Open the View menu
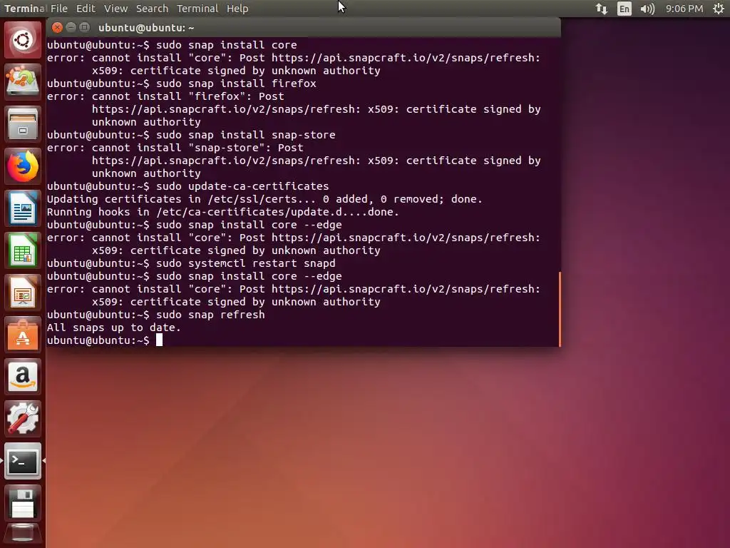The image size is (730, 548). (x=115, y=9)
